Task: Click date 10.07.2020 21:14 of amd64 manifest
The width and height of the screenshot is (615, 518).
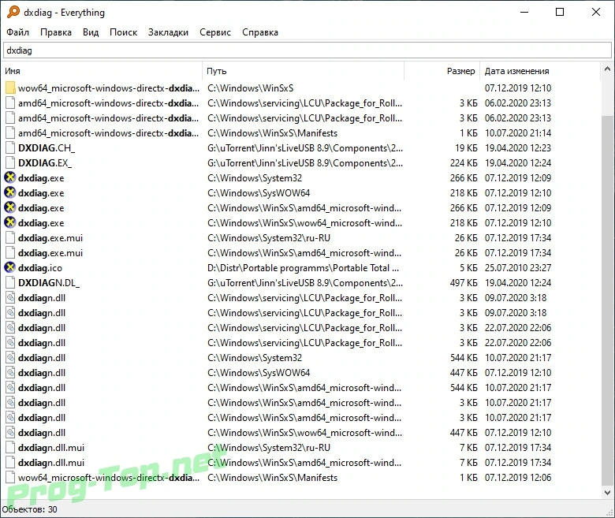Action: (x=518, y=133)
